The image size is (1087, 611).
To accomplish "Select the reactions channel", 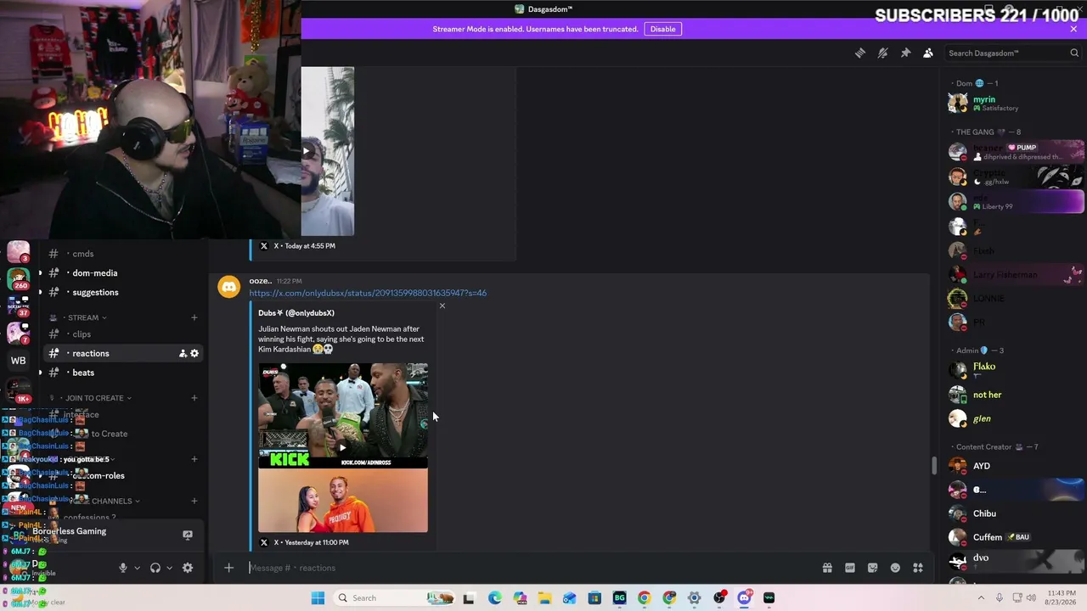I will [x=91, y=353].
